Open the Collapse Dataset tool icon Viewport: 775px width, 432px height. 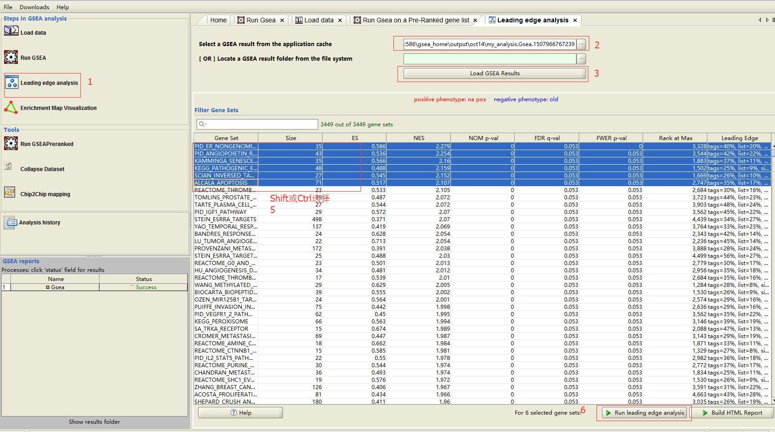click(x=8, y=166)
